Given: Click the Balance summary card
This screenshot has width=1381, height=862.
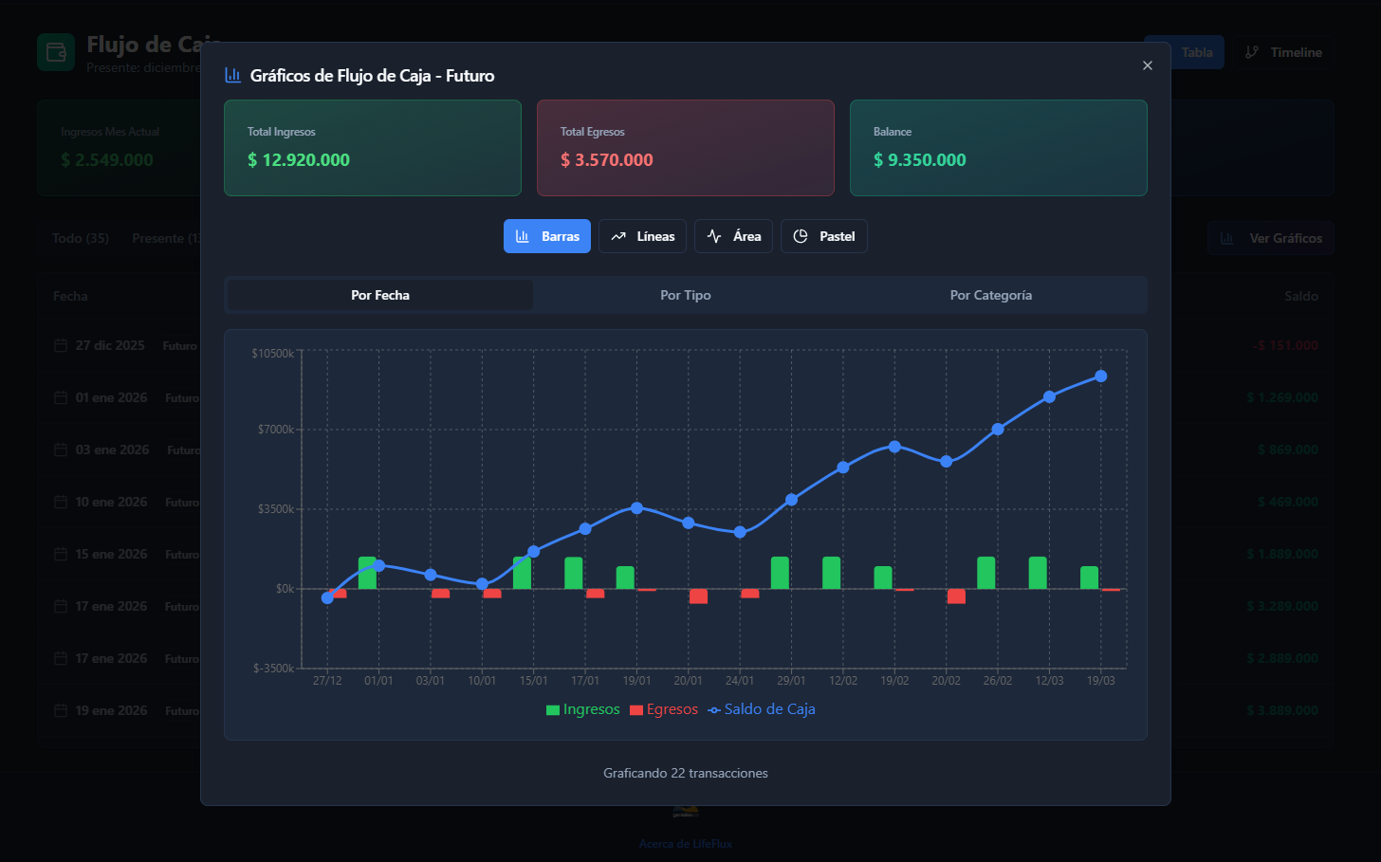Looking at the screenshot, I should [x=999, y=148].
